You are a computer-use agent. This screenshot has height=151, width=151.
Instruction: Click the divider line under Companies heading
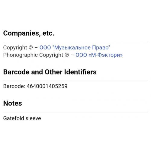point(75,42)
